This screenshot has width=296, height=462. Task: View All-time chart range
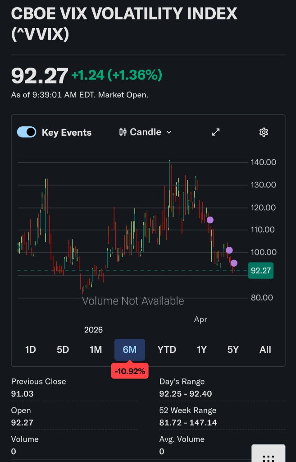click(265, 350)
